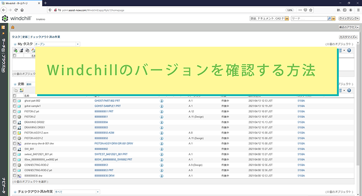Image resolution: width=362 pixels, height=196 pixels.
Task: Click the サーチ search input field
Action: (x=309, y=18)
